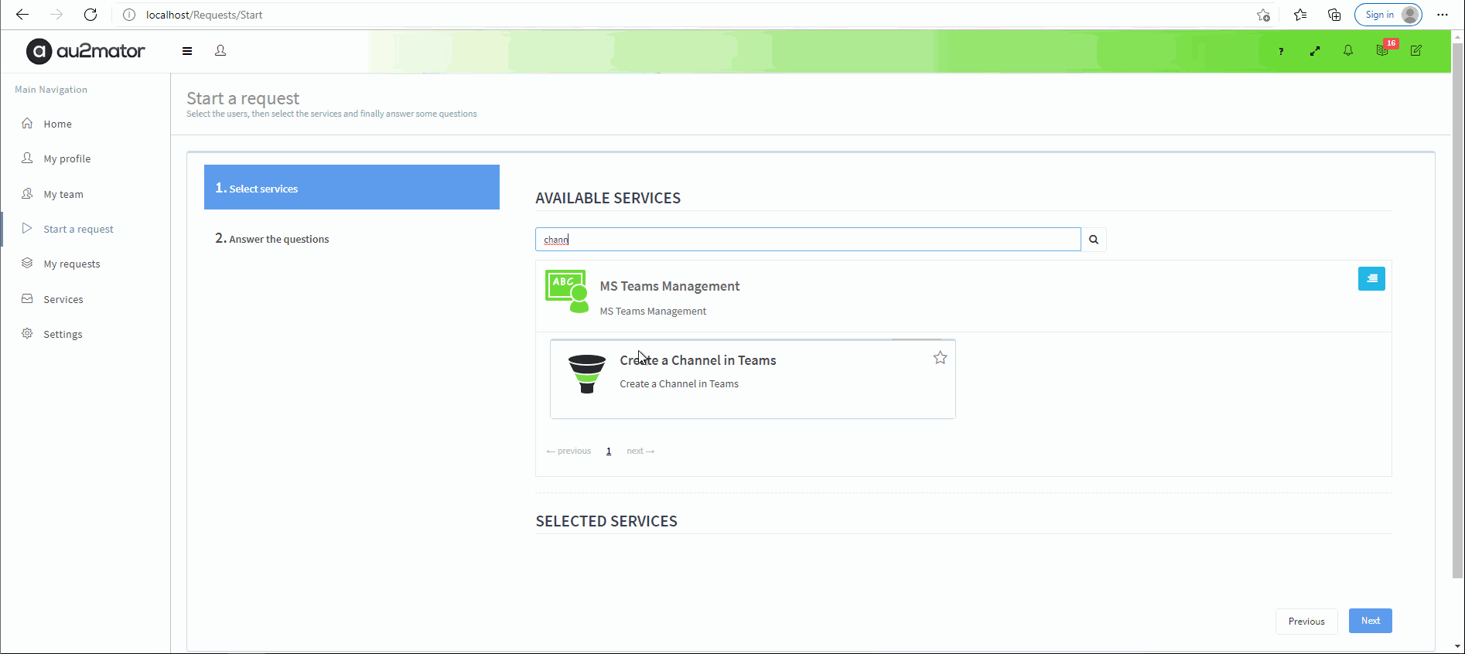Open the user account icon in header

[x=220, y=51]
